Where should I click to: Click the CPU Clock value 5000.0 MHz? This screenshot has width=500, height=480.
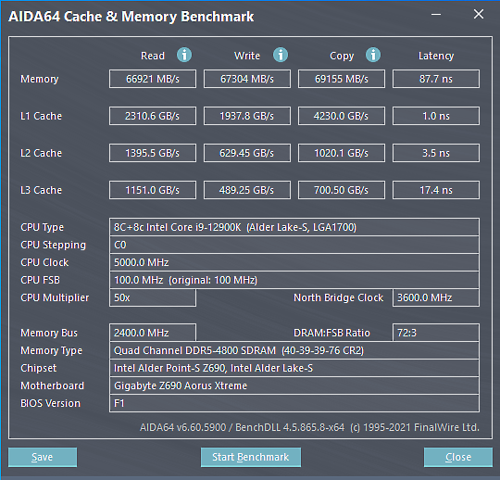294,262
